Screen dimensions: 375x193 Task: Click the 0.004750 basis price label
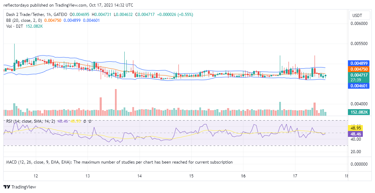pos(359,69)
